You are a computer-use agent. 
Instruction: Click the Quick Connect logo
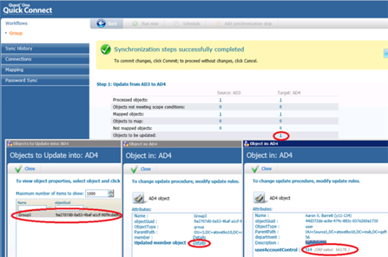tap(28, 8)
